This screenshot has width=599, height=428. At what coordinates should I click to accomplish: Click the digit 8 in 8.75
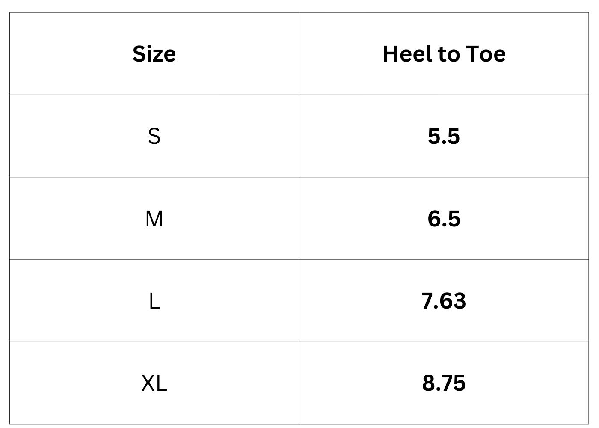tap(428, 383)
